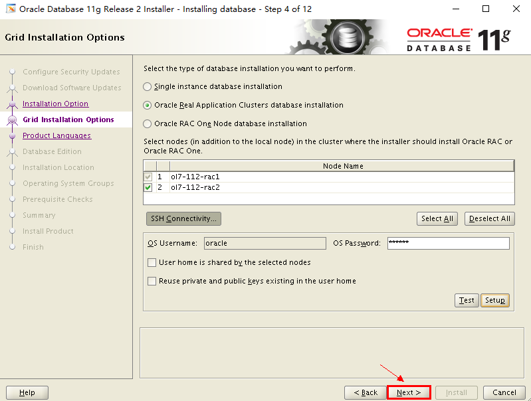Enable Reuse private and public keys checkbox
531x401 pixels.
[x=152, y=281]
